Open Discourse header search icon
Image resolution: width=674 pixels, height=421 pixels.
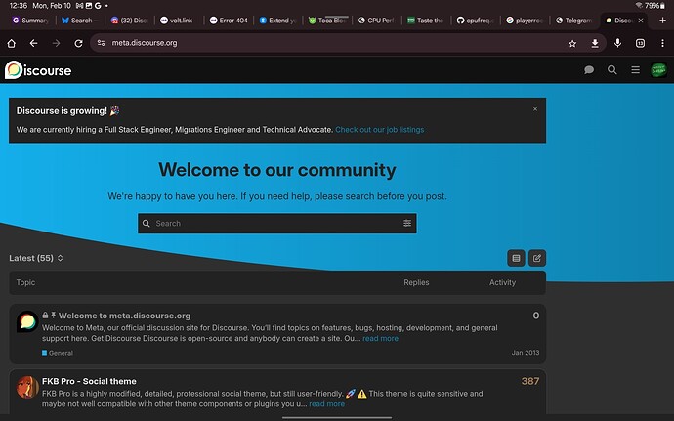click(x=612, y=69)
